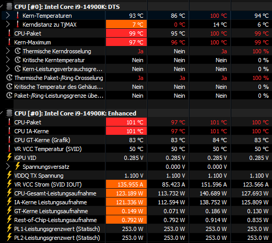Select the VDDQ TX Spannung label
Screen dimensions: 272x243
tap(39, 176)
